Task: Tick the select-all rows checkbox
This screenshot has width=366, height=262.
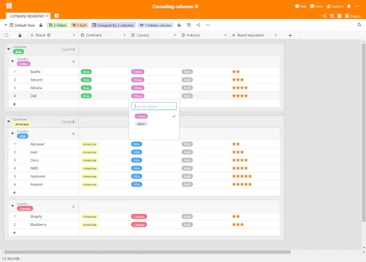Action: 7,35
